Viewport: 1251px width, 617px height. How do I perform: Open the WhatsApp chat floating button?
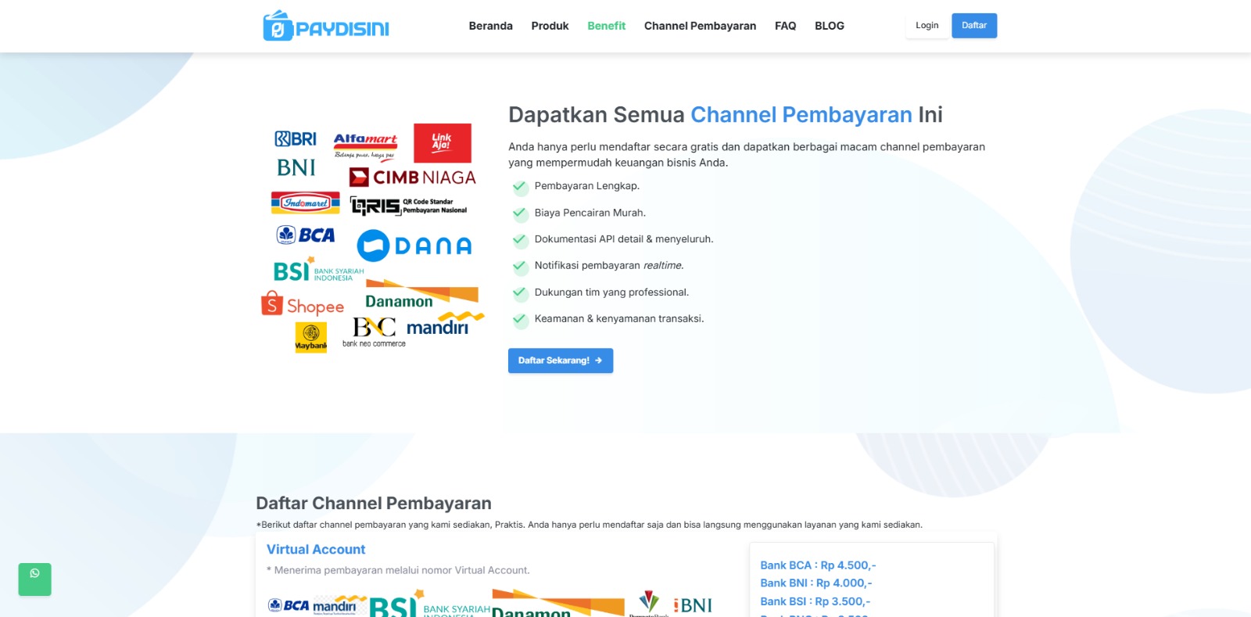[35, 579]
